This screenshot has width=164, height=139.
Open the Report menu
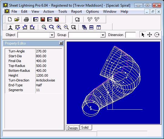[x=76, y=12]
